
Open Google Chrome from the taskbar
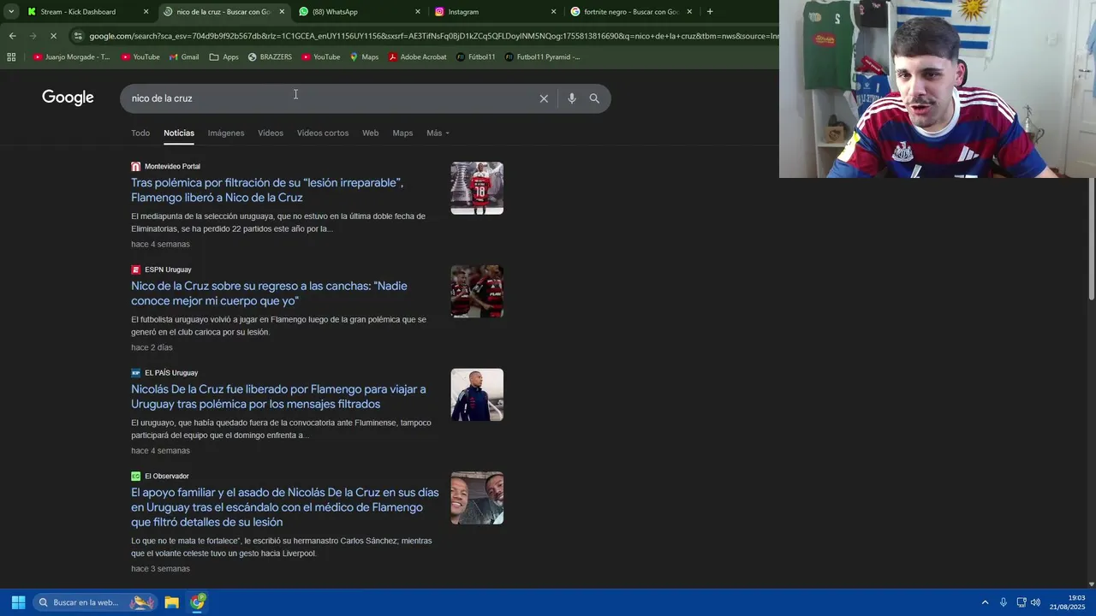(198, 602)
